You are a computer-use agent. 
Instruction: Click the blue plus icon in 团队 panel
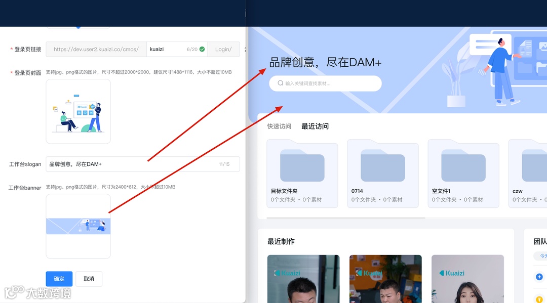tap(539, 277)
